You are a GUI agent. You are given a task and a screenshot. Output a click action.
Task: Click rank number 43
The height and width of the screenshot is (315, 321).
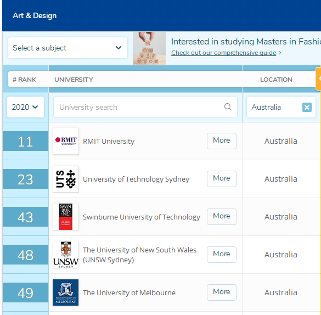click(x=25, y=217)
